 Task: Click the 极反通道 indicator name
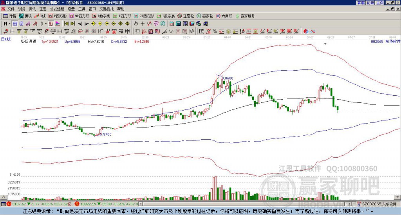pos(29,41)
